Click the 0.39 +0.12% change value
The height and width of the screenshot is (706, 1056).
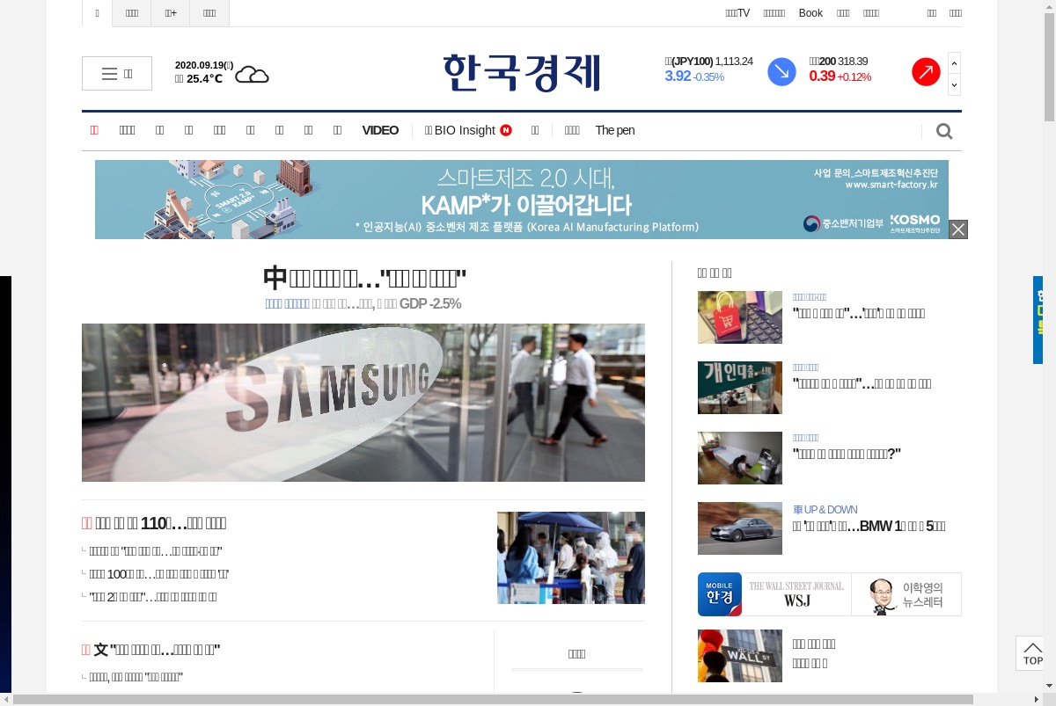coord(840,76)
